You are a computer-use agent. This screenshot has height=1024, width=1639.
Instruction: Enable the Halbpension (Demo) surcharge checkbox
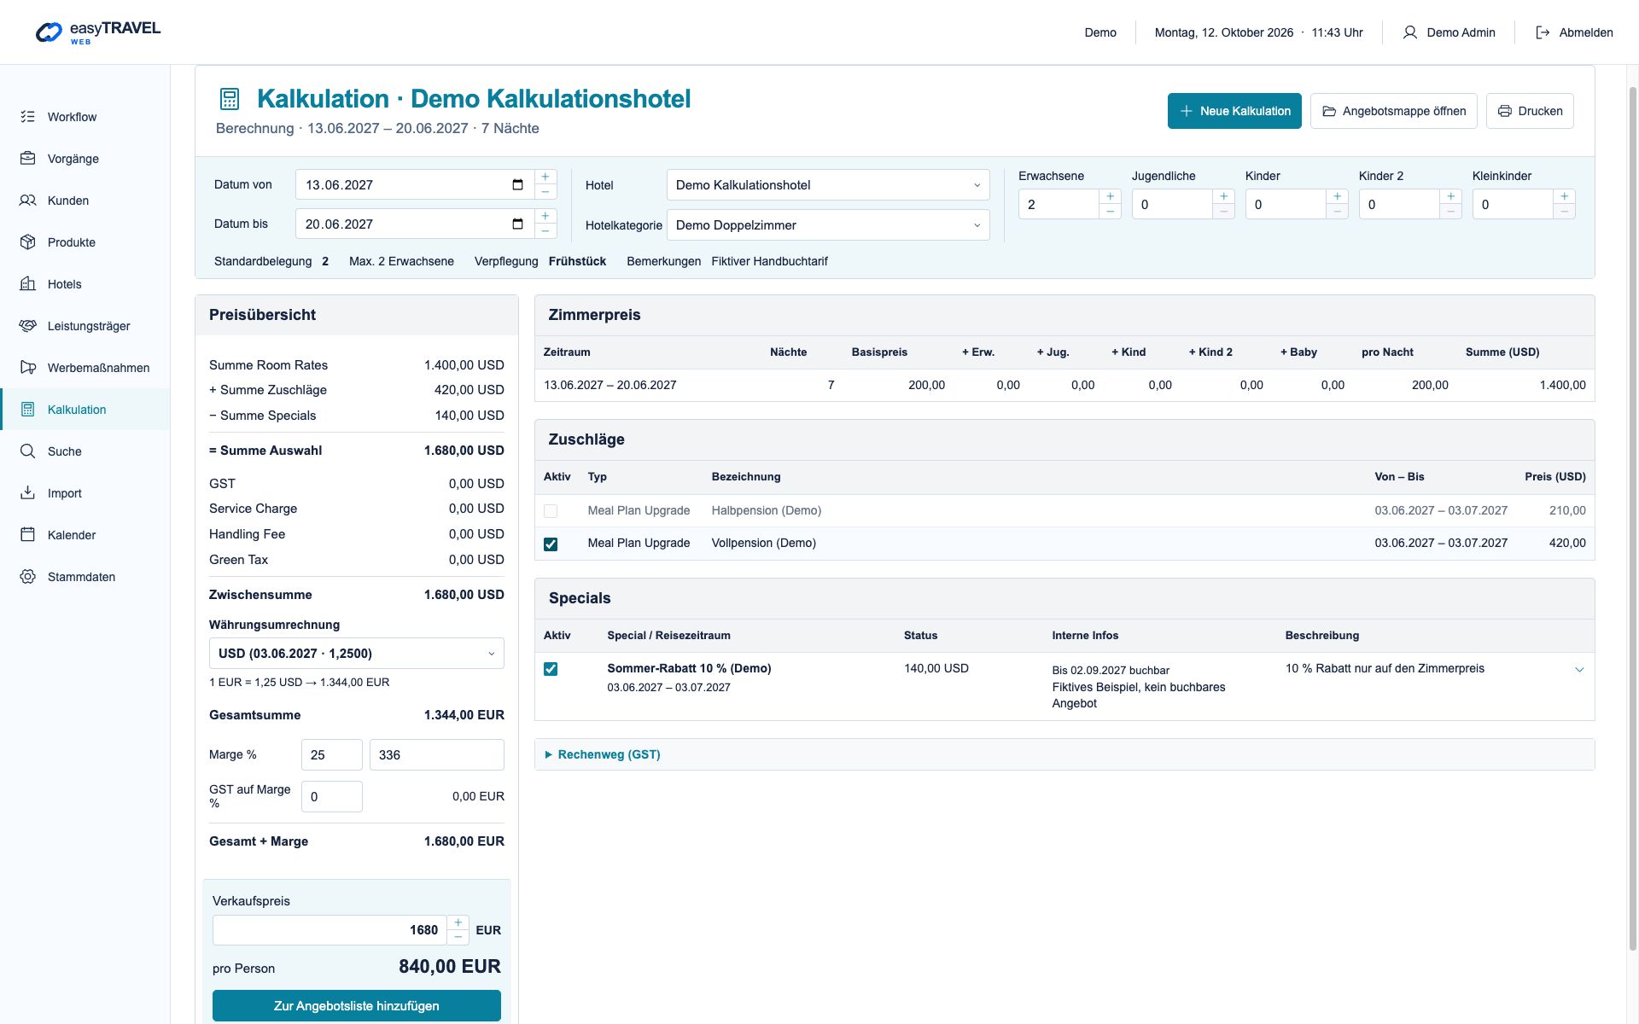[551, 511]
